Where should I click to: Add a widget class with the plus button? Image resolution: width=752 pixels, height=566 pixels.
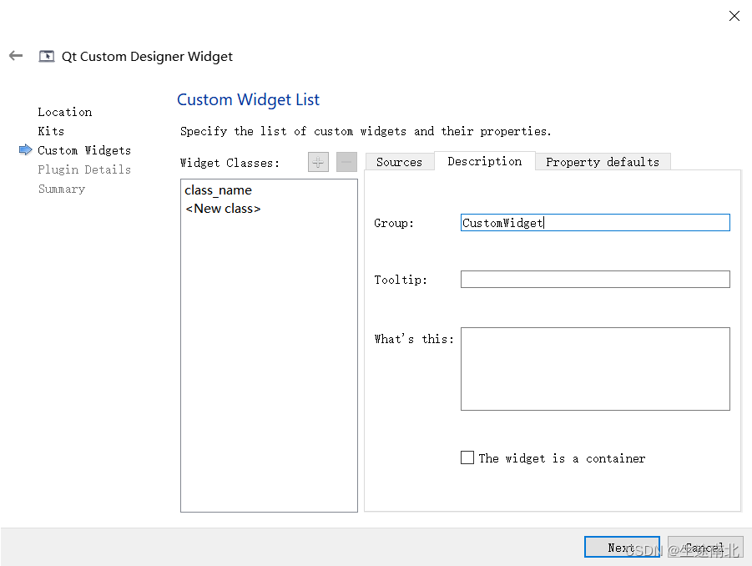(x=318, y=162)
